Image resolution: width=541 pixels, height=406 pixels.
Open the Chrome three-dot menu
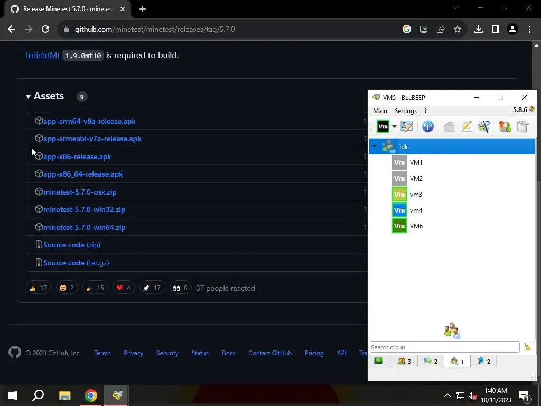point(529,30)
